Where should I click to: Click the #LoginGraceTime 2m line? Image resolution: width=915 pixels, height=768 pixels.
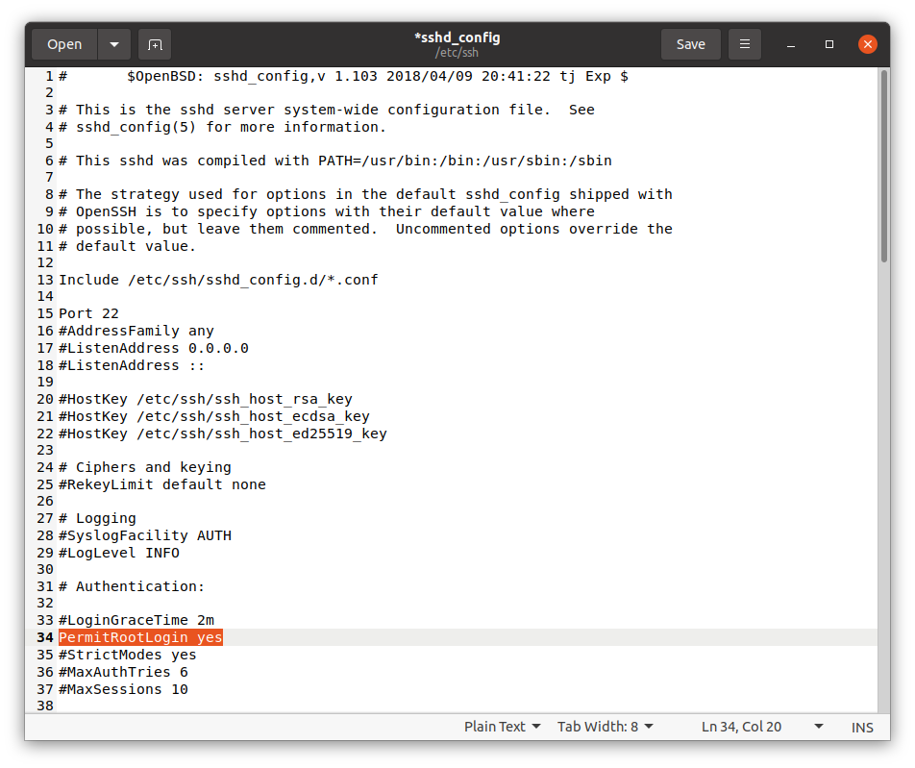point(136,620)
